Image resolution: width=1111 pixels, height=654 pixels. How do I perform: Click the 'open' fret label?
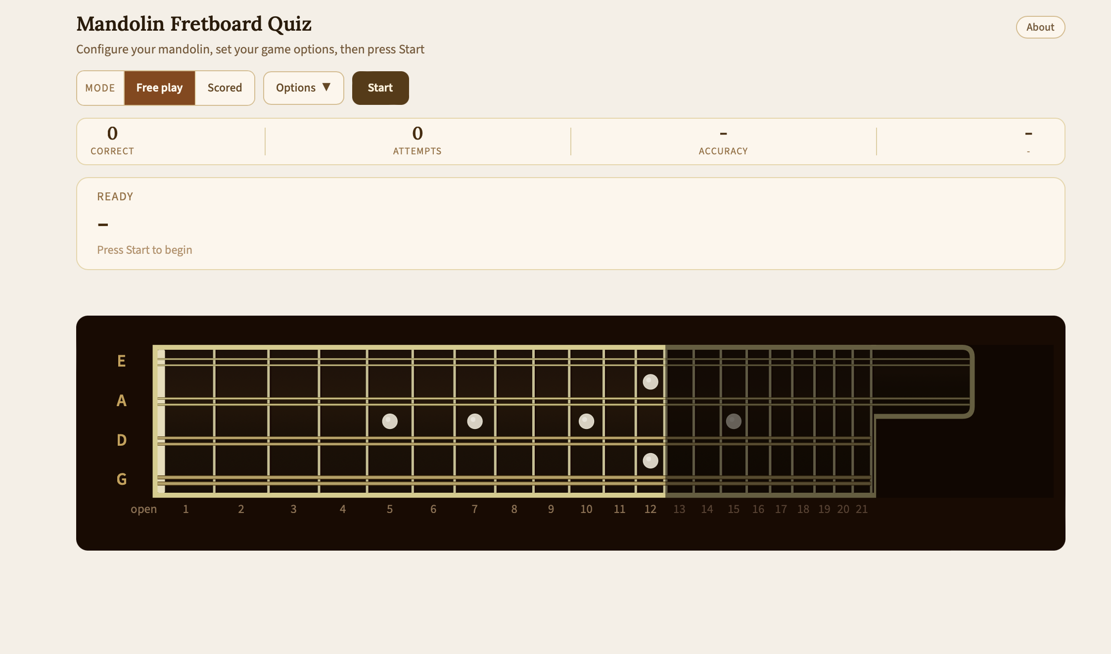pyautogui.click(x=143, y=509)
